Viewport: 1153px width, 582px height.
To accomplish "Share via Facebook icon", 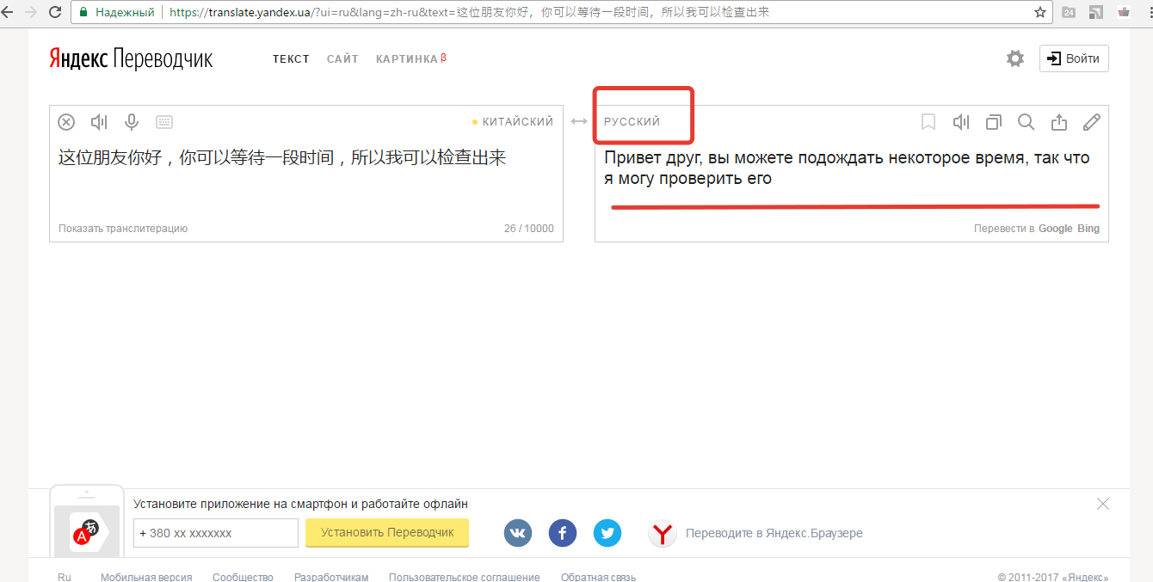I will pyautogui.click(x=563, y=533).
